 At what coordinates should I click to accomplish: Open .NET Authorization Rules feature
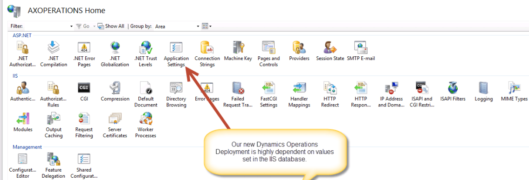point(22,54)
